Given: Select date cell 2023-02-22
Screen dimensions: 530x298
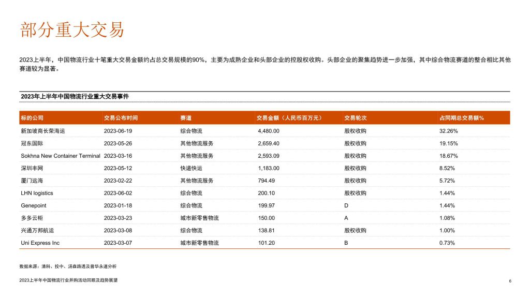Looking at the screenshot, I should coord(118,181).
